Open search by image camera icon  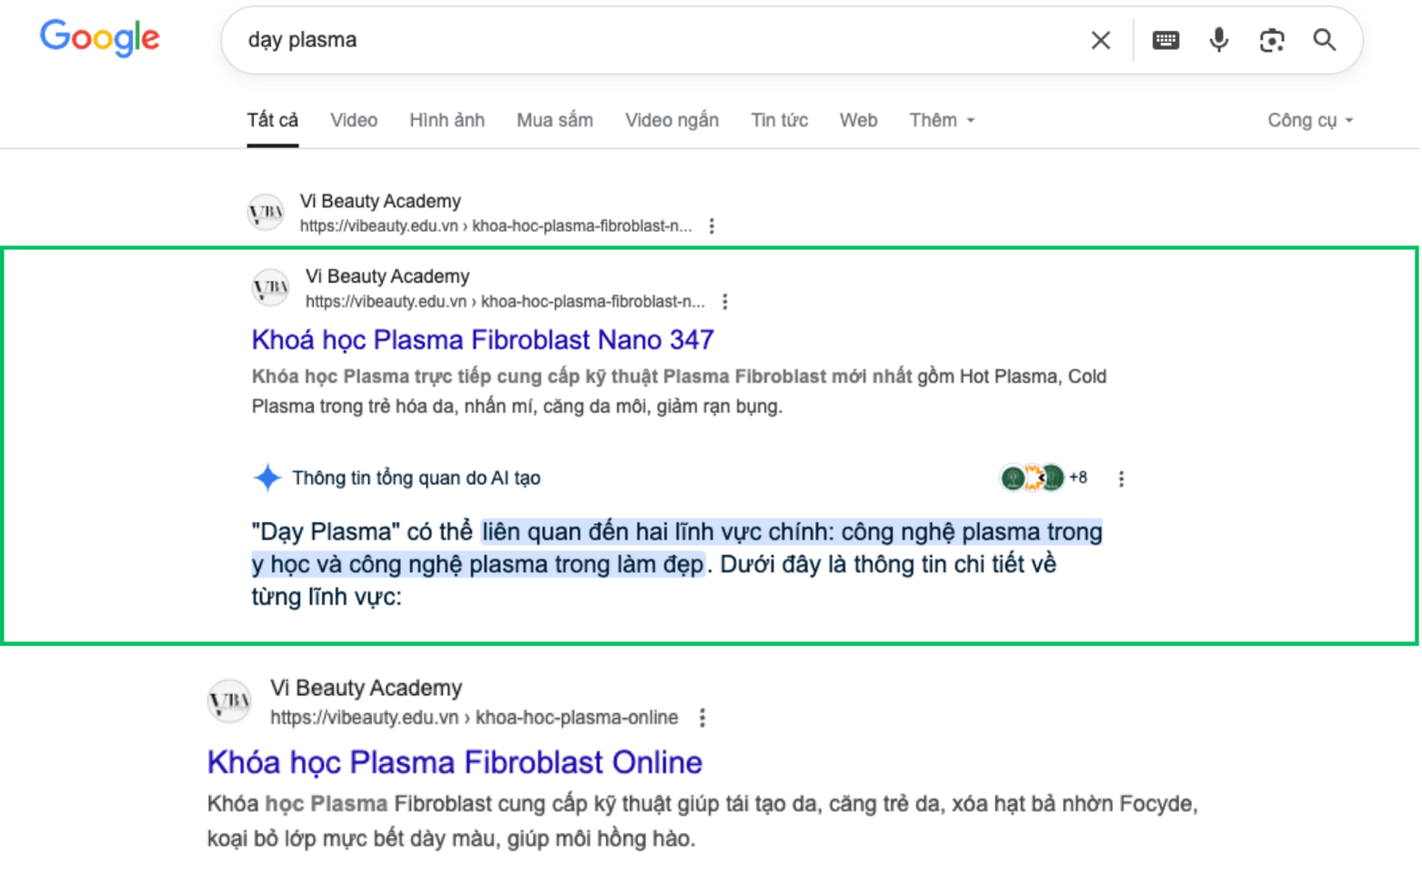[x=1272, y=40]
